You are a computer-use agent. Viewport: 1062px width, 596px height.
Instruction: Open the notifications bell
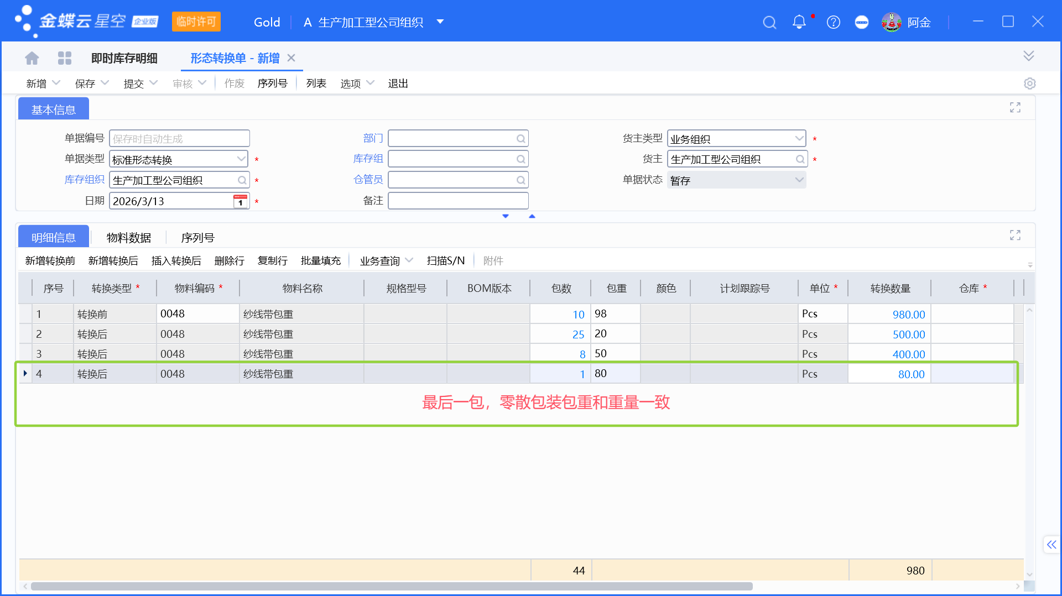[x=799, y=22]
